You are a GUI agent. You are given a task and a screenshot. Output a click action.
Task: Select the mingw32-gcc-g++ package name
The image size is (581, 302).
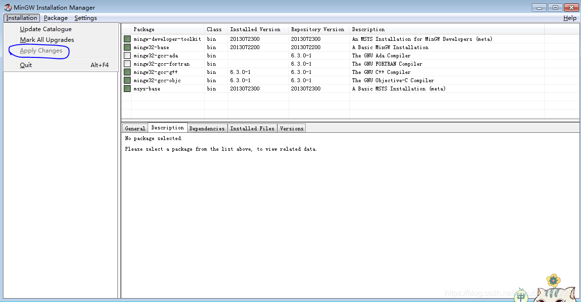pyautogui.click(x=155, y=72)
